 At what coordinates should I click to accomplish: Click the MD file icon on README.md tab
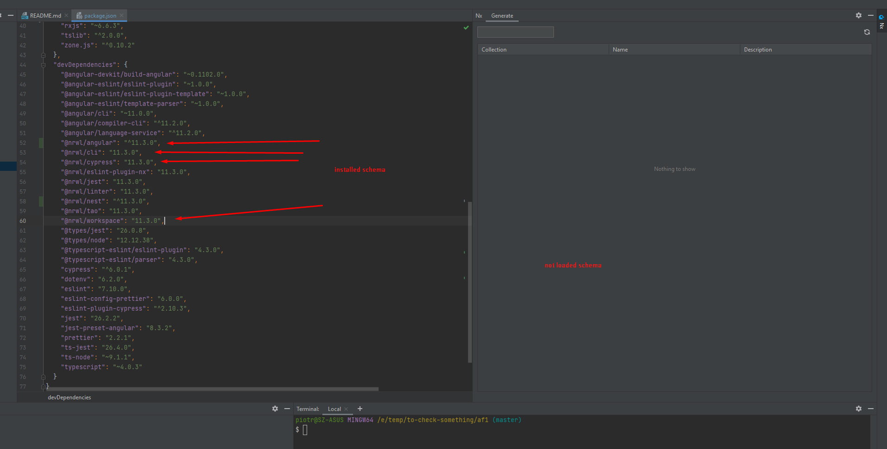25,15
